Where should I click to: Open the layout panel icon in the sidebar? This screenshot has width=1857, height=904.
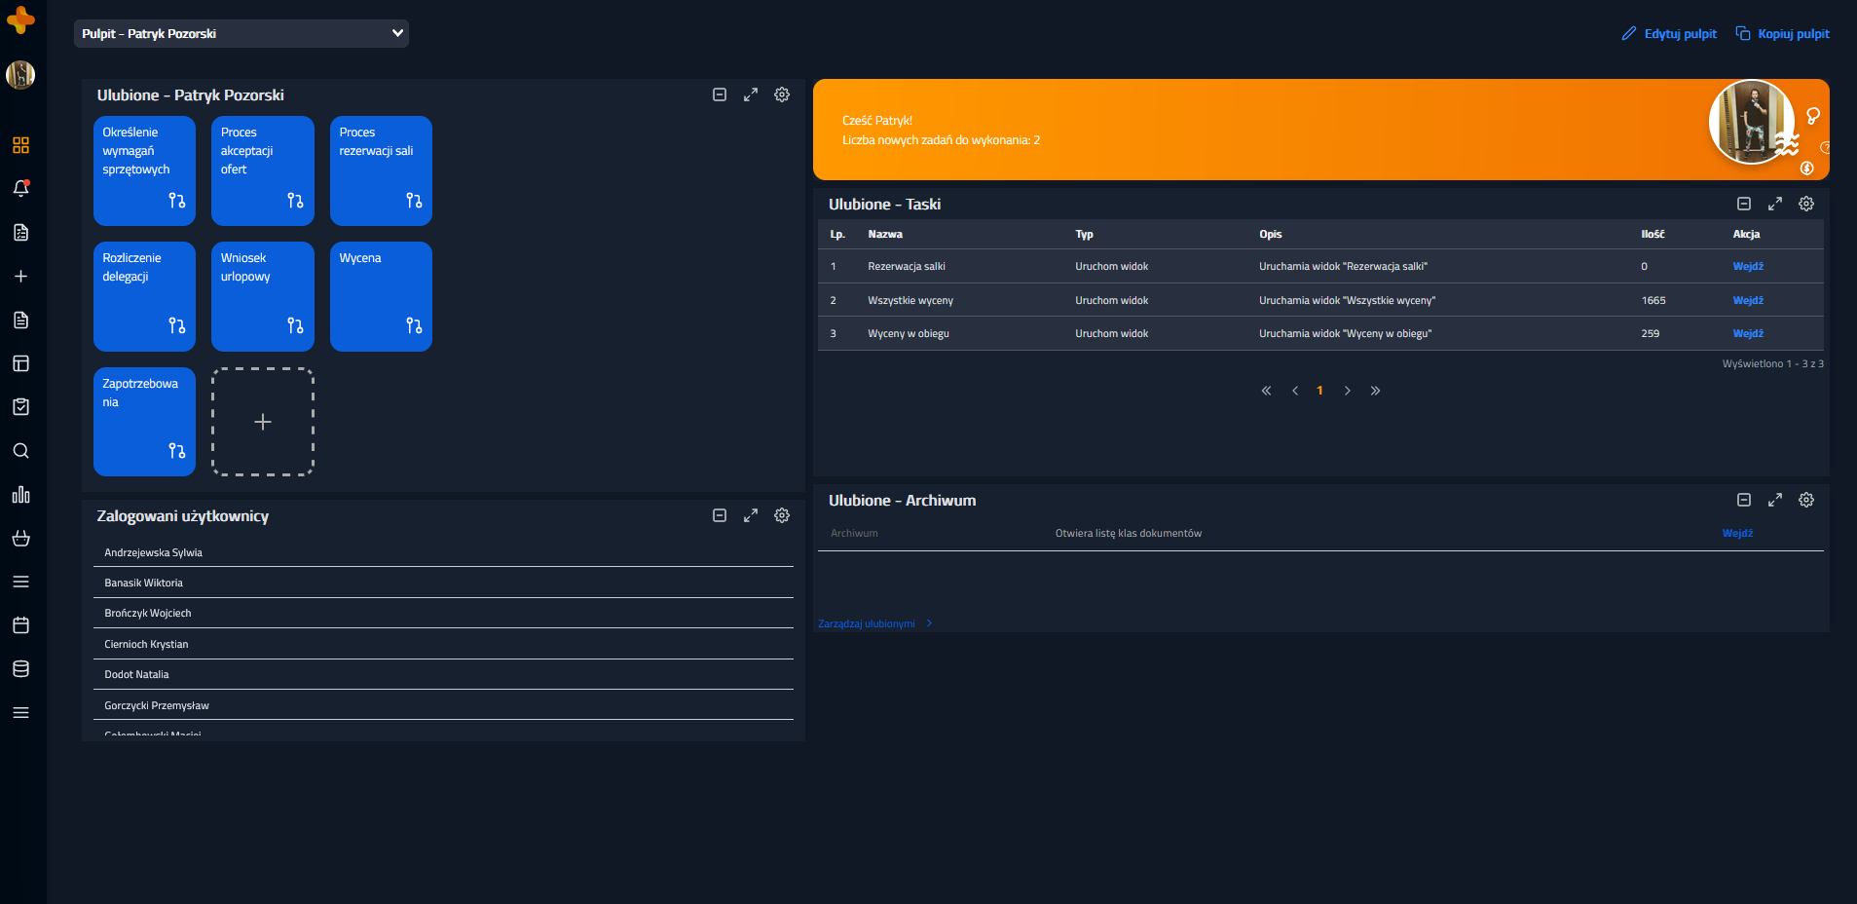[x=20, y=363]
